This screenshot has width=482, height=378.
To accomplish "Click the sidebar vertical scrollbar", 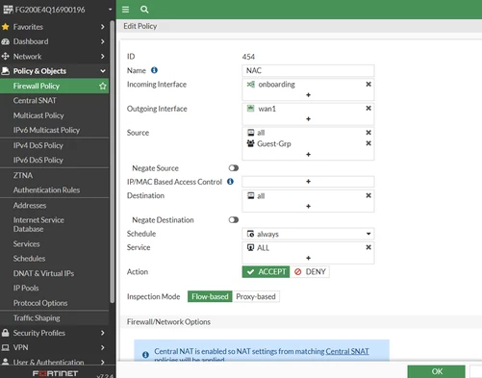I will (112, 162).
